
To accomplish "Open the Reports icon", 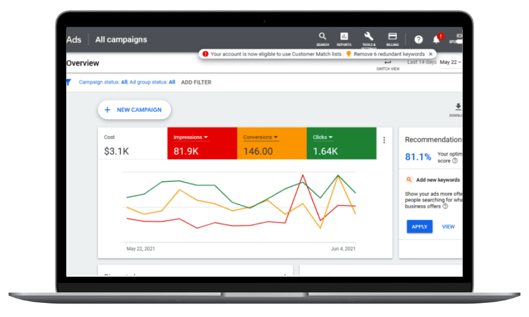I will pyautogui.click(x=344, y=38).
